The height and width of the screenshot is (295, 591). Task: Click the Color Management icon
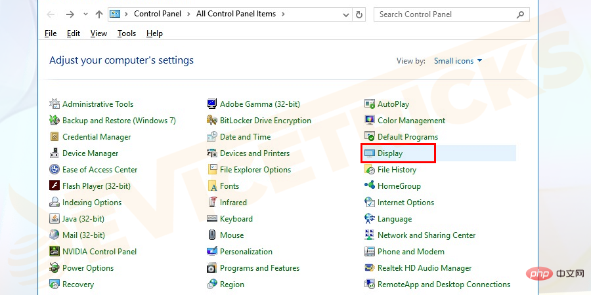coord(370,121)
